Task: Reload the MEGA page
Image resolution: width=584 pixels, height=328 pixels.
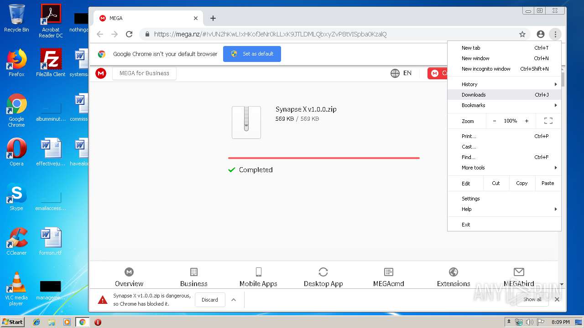Action: pyautogui.click(x=129, y=34)
